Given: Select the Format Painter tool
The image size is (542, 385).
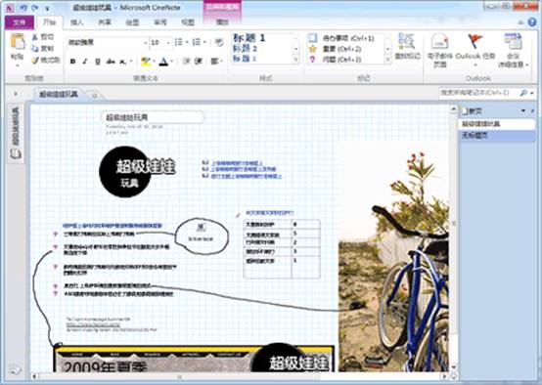Looking at the screenshot, I should (46, 60).
